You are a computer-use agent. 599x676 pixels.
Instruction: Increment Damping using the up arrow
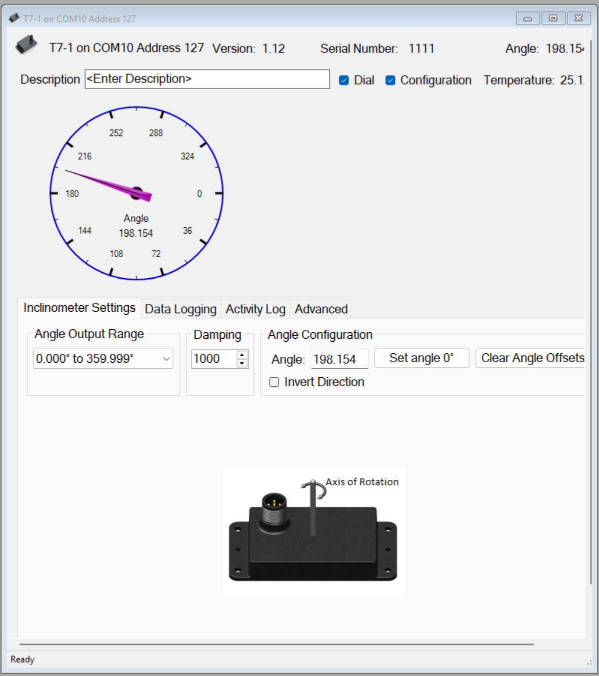pos(242,355)
